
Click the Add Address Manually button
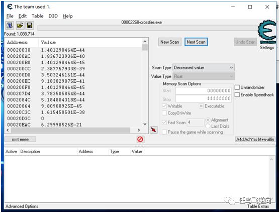pyautogui.click(x=255, y=139)
